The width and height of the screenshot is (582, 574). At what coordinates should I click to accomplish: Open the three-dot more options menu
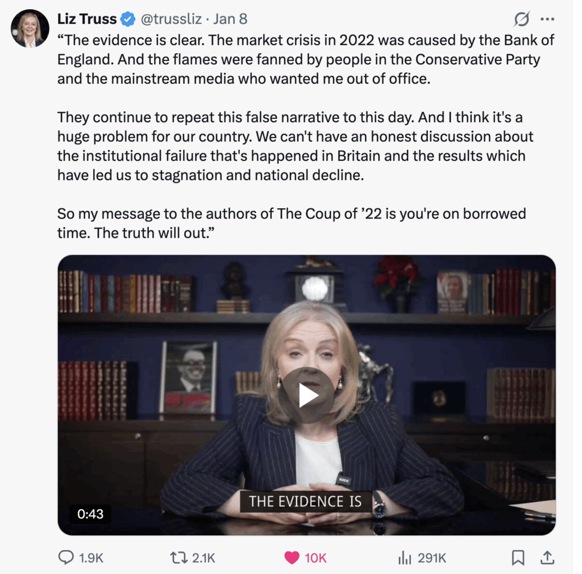pos(547,19)
